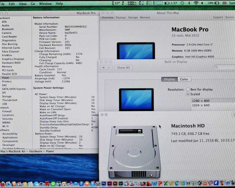Select Power in the Hardware sidebar
The width and height of the screenshot is (235, 188).
pyautogui.click(x=16, y=78)
